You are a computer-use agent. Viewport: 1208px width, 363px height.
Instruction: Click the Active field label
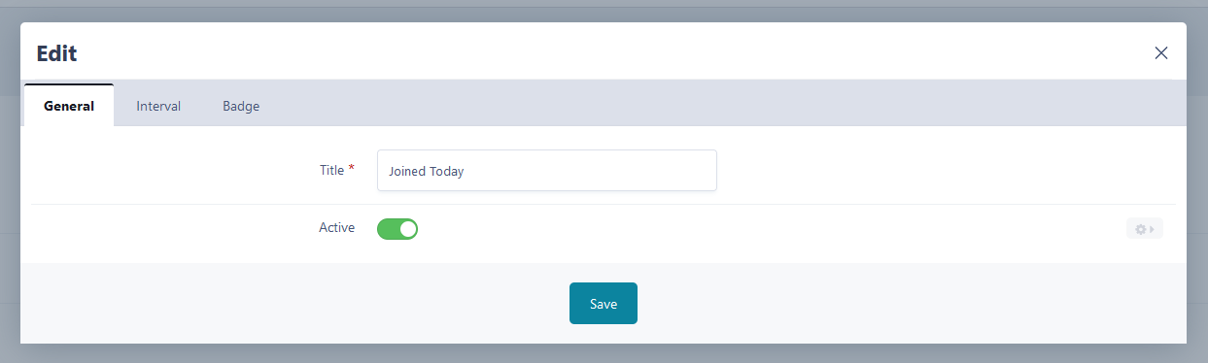click(x=337, y=228)
